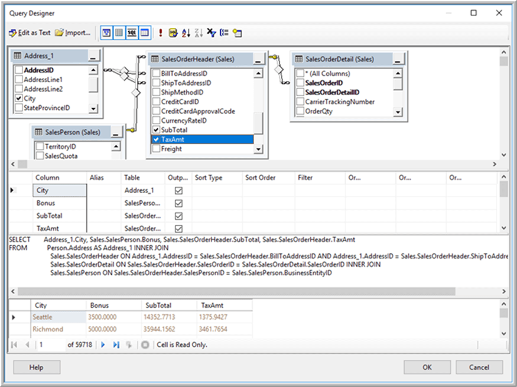Select the City cell in grid pane

tap(60, 190)
